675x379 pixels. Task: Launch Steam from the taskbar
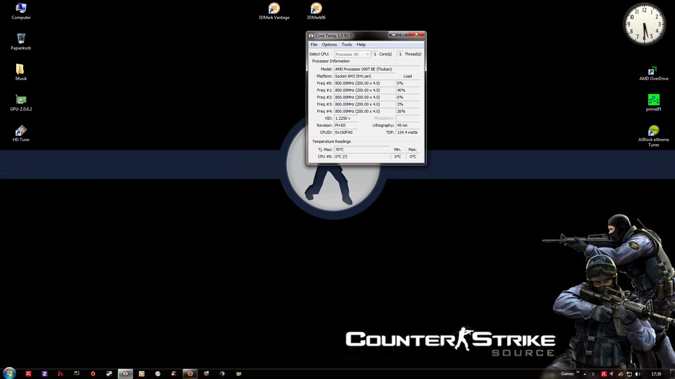(109, 374)
